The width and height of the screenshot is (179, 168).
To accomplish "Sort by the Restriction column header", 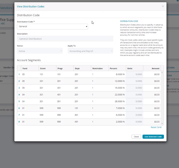I will coord(100,68).
